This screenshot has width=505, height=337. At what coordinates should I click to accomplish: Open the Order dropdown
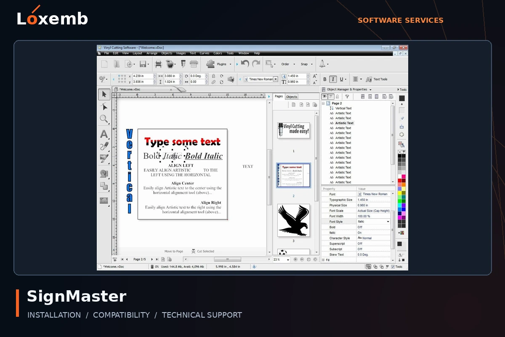tap(294, 64)
